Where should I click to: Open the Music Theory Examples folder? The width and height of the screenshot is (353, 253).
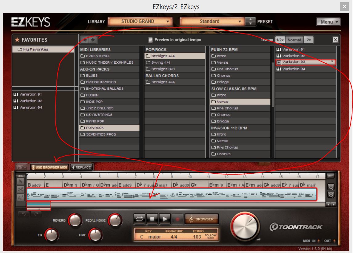(109, 62)
